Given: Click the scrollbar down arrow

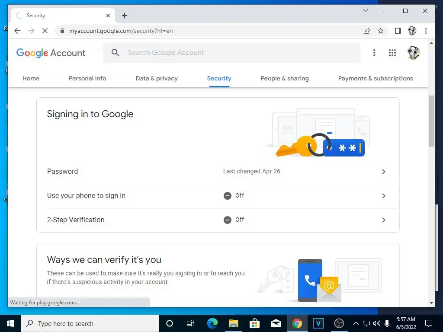Looking at the screenshot, I should coord(431,303).
